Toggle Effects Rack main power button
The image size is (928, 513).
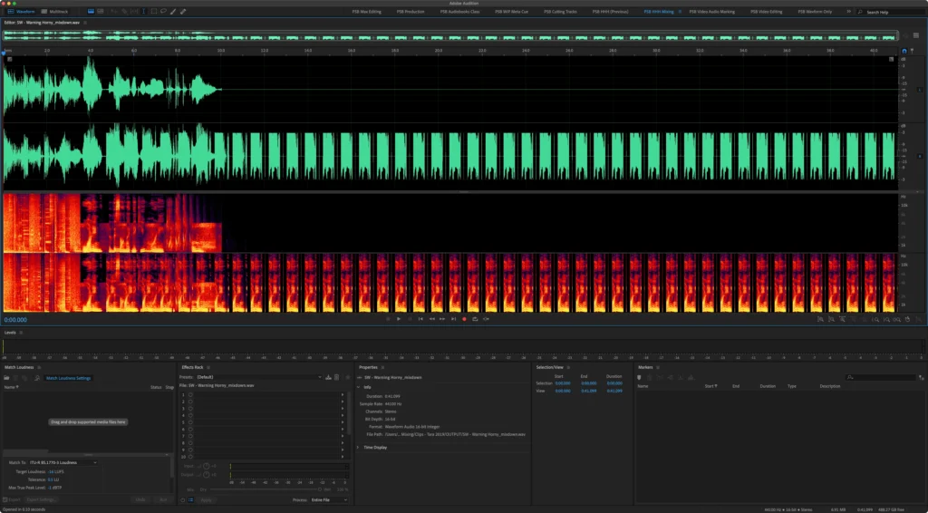[183, 500]
